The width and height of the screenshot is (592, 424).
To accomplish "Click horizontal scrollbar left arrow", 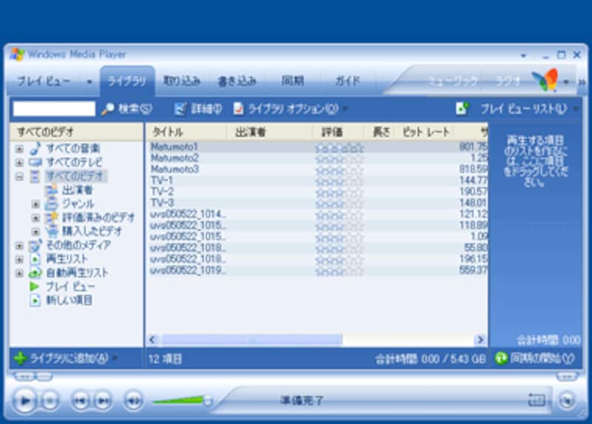I will click(x=152, y=340).
